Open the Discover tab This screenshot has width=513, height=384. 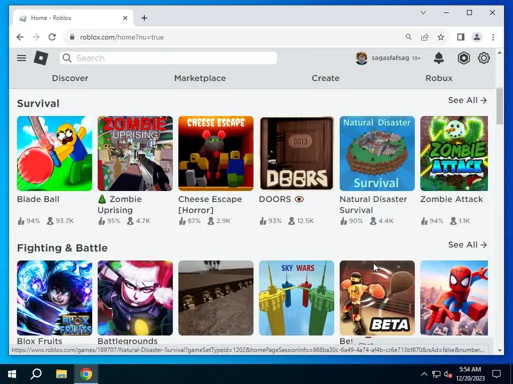70,78
